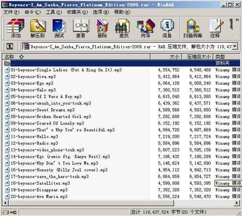Click the Extract To (解压到) toolbar icon
The image size is (242, 216).
click(38, 28)
